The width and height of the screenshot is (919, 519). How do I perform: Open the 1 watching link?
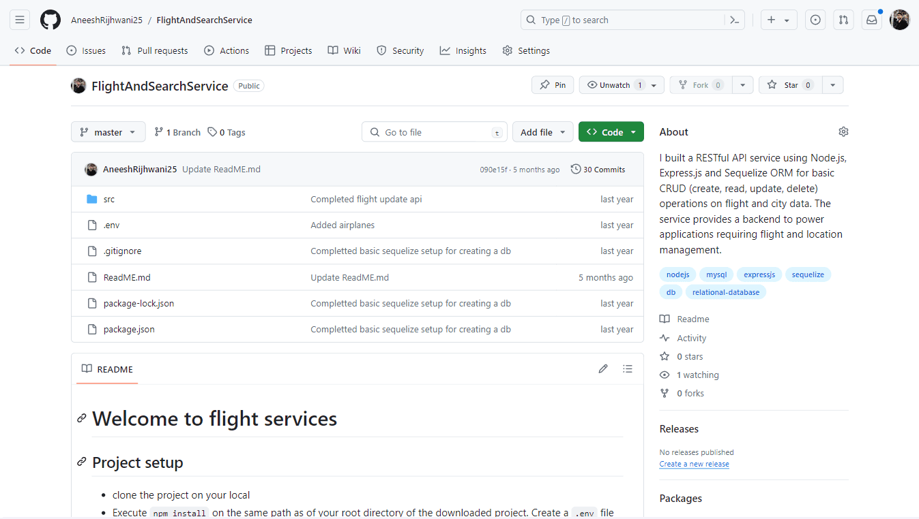(690, 375)
